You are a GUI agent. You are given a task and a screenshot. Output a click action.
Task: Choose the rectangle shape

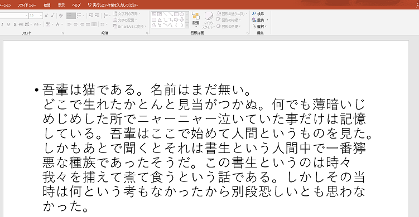point(176,14)
